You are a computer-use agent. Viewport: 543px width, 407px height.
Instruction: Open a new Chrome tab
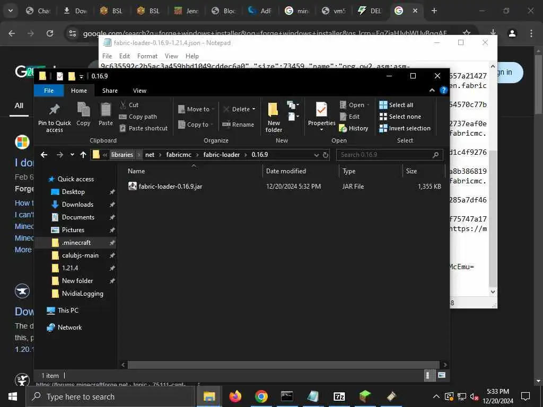pyautogui.click(x=434, y=11)
